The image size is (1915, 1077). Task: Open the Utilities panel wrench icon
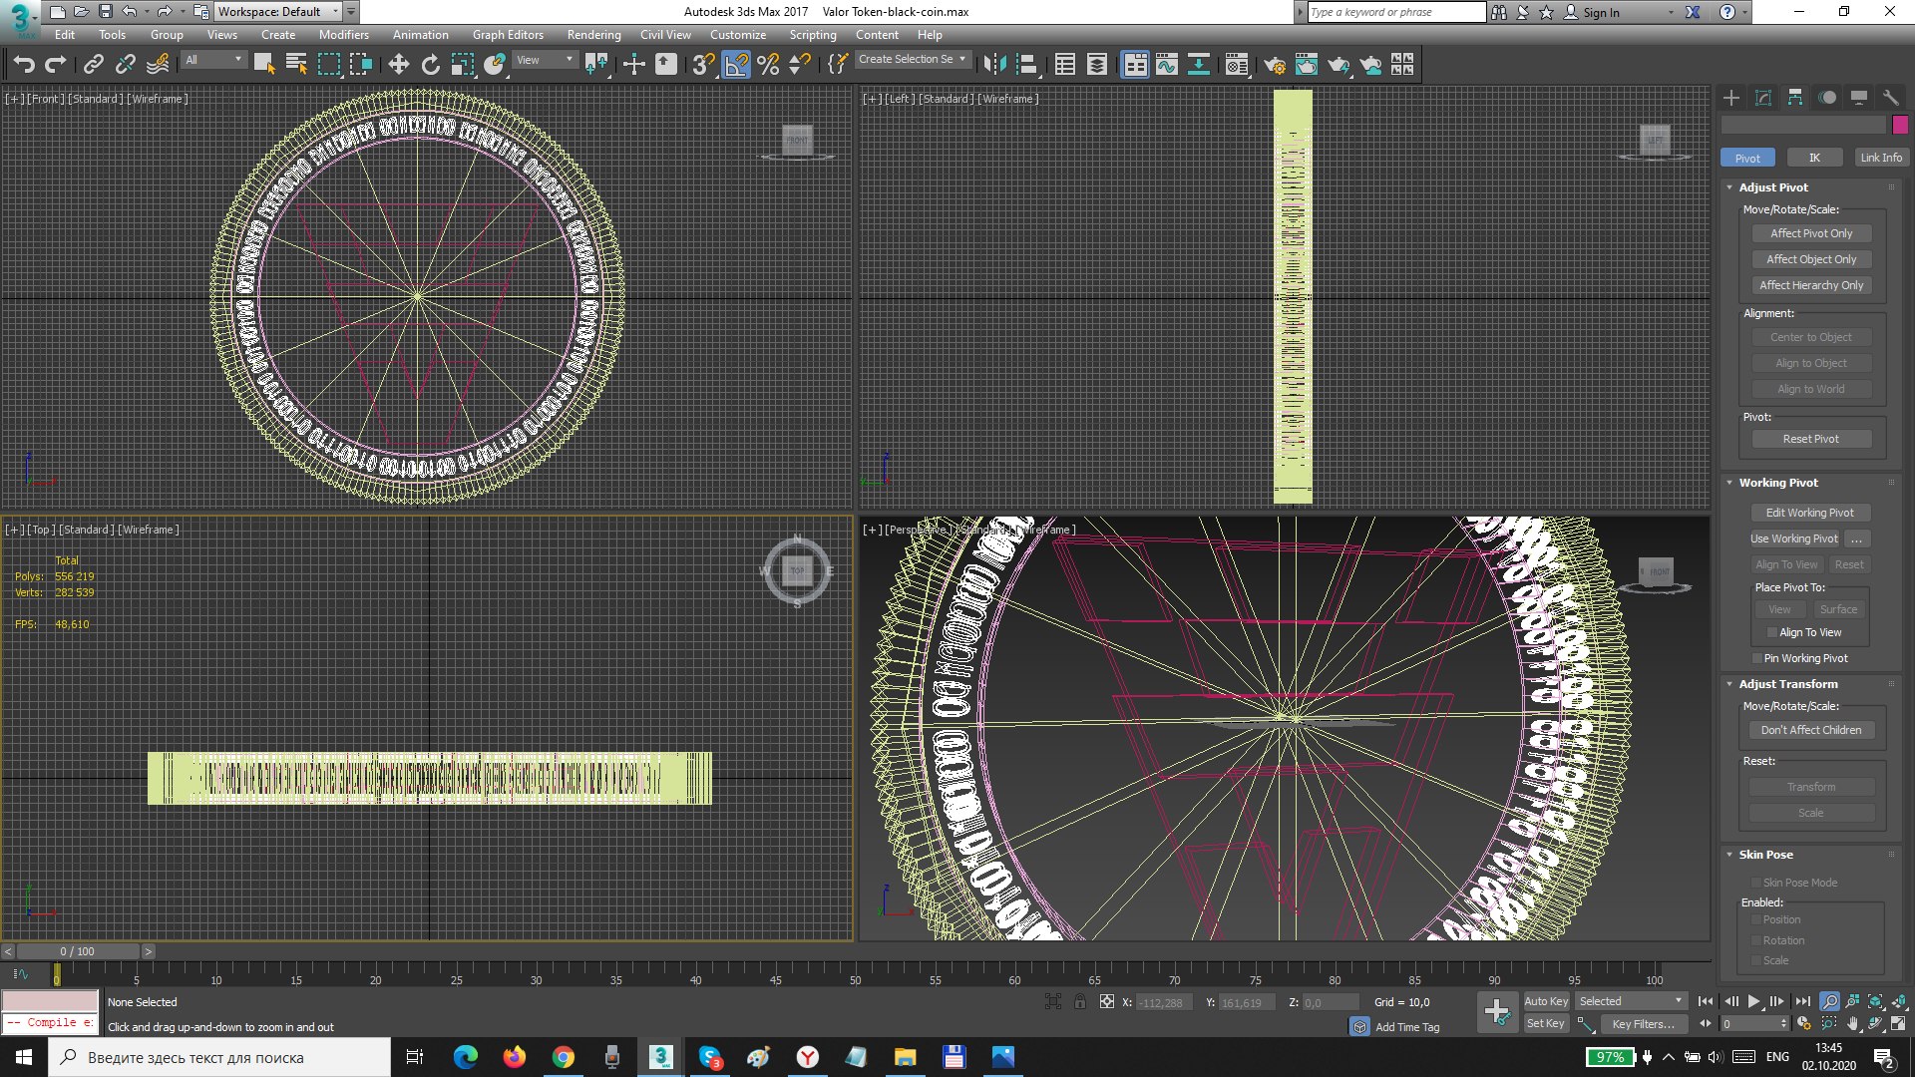pyautogui.click(x=1890, y=98)
